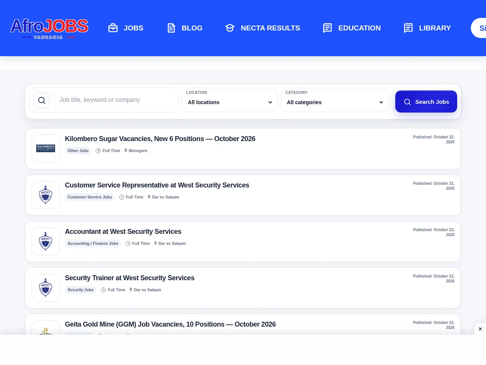The width and height of the screenshot is (486, 365).
Task: Click the magnifier icon in the keyword search box
Action: (42, 100)
